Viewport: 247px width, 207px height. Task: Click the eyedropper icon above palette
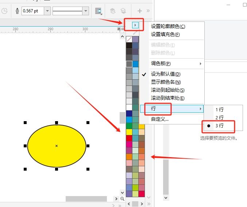[135, 33]
